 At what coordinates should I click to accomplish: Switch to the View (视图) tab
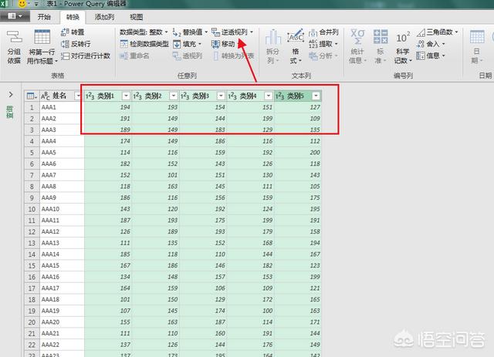pos(136,17)
